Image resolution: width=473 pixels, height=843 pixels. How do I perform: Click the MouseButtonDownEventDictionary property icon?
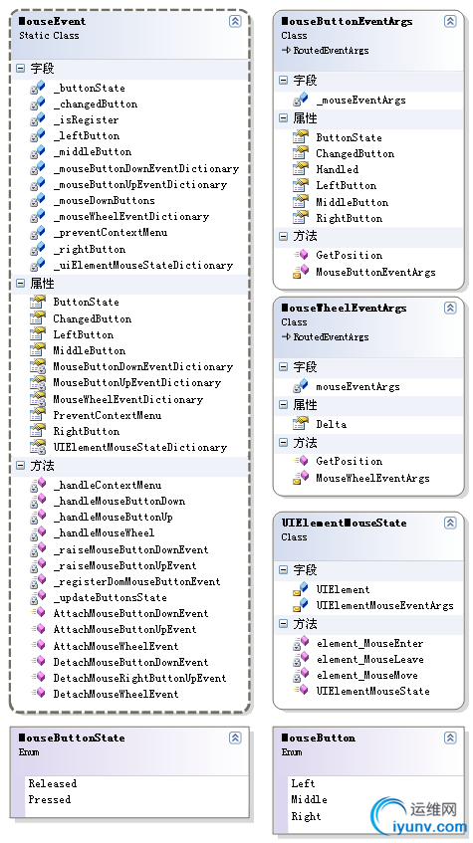(x=38, y=366)
